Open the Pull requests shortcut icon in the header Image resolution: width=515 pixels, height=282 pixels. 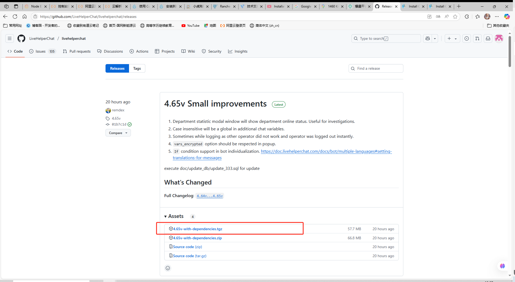[x=477, y=38]
